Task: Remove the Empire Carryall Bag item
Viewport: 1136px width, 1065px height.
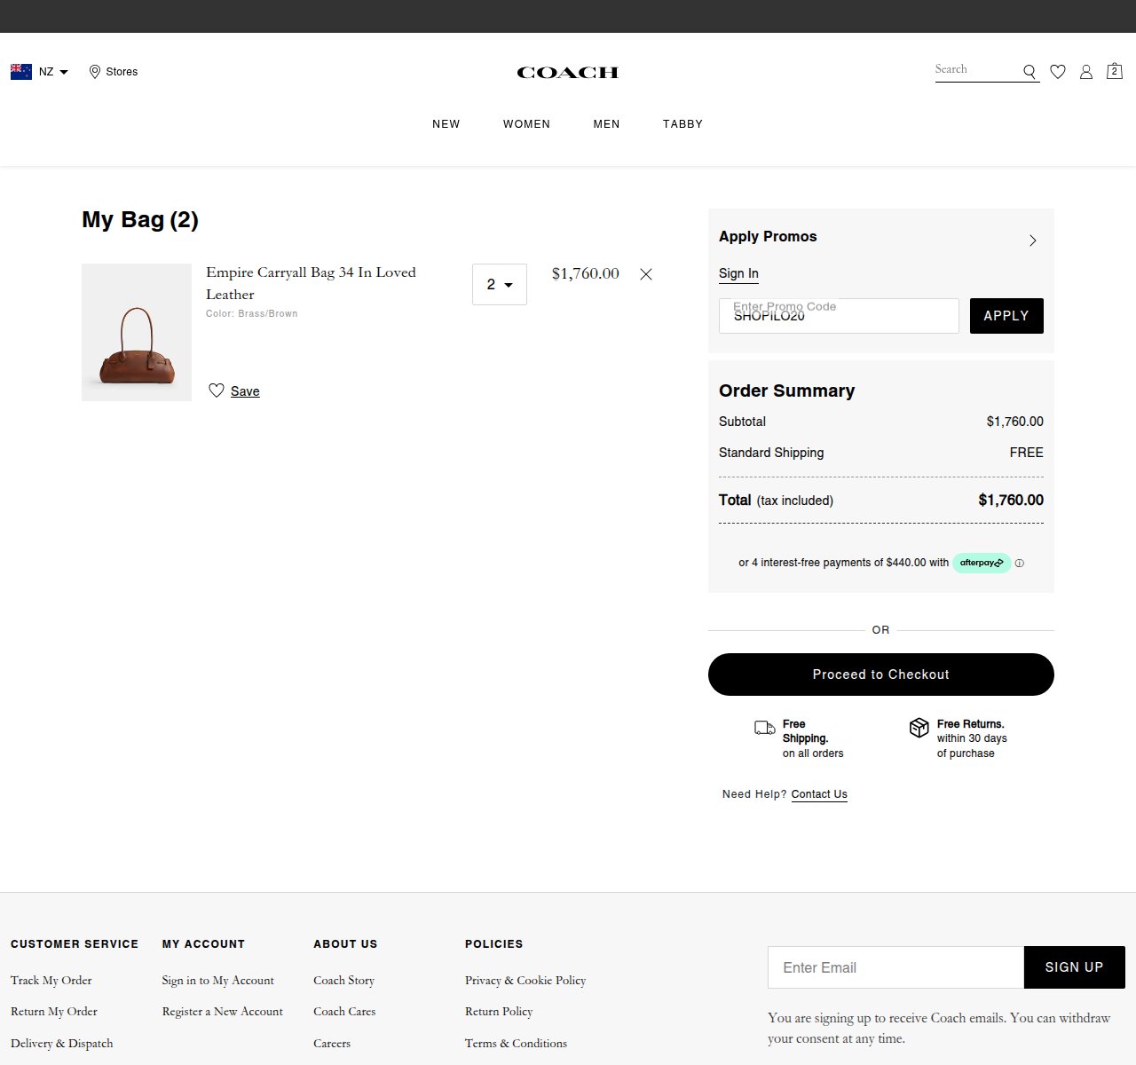Action: point(646,274)
